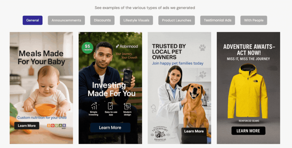
Task: Click the green $5 / month badge
Action: click(x=87, y=48)
